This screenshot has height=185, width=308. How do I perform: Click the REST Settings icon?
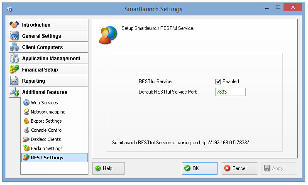(x=26, y=158)
